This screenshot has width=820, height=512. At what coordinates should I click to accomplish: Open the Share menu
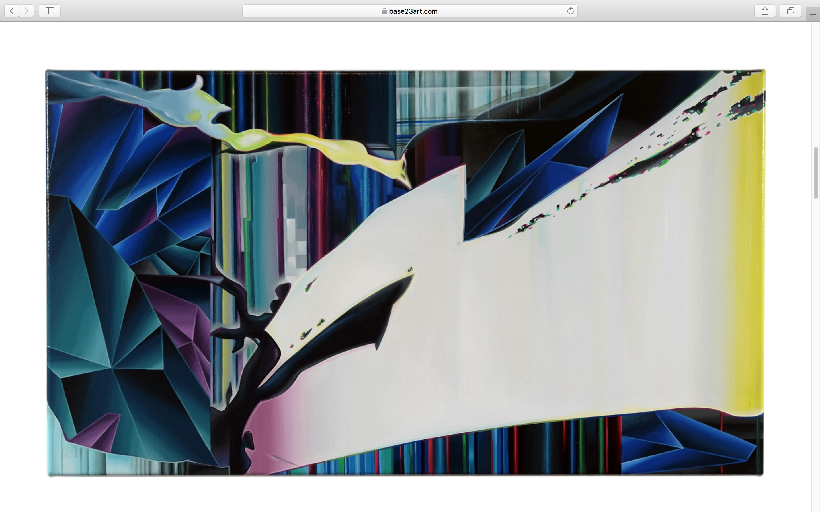(765, 11)
